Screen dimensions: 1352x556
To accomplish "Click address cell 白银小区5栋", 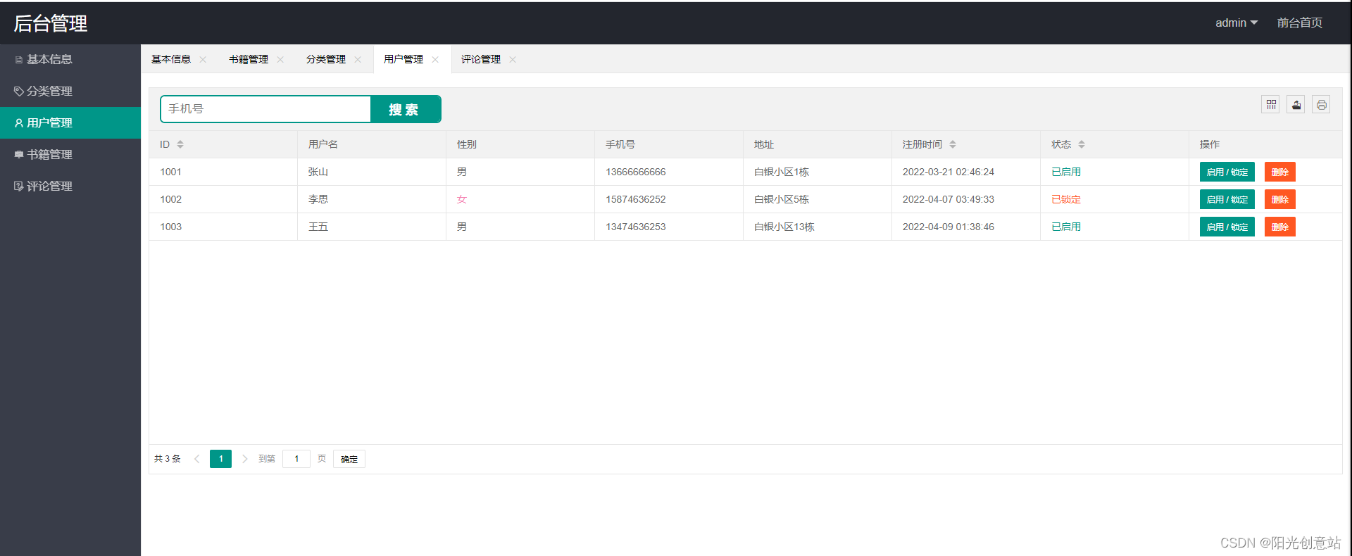I will coord(781,199).
